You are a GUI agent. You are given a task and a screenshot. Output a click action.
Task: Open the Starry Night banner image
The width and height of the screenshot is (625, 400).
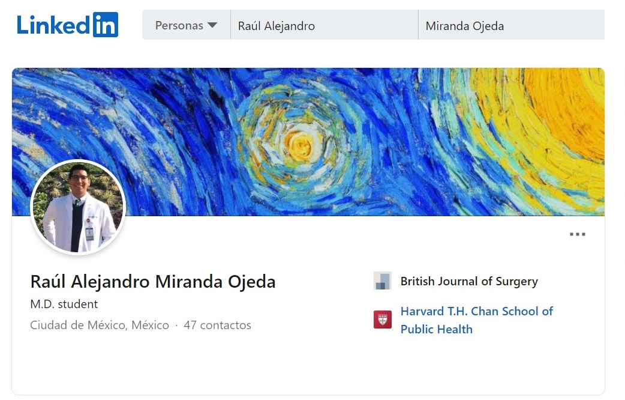coord(308,142)
